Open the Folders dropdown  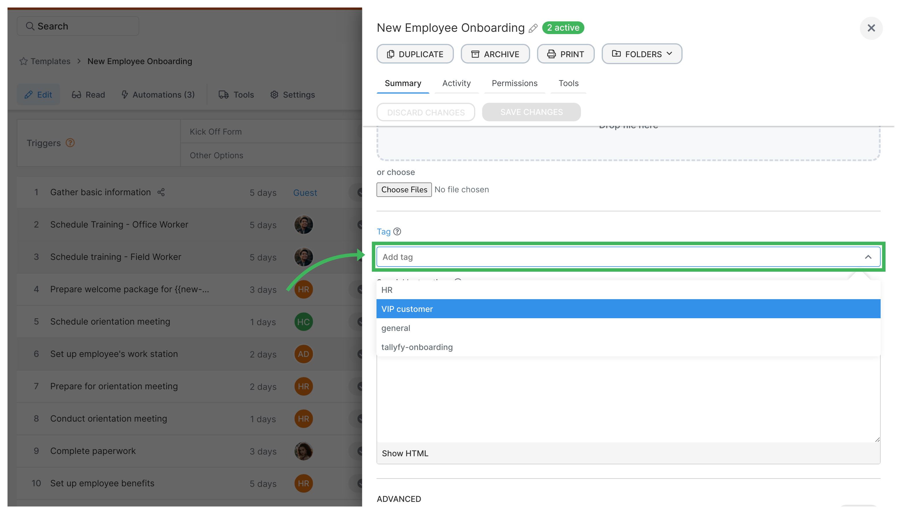642,54
